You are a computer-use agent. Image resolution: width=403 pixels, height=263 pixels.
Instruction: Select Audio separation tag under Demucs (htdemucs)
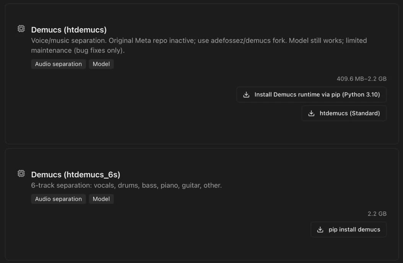(58, 64)
